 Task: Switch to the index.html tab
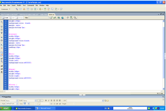pos(43,14)
